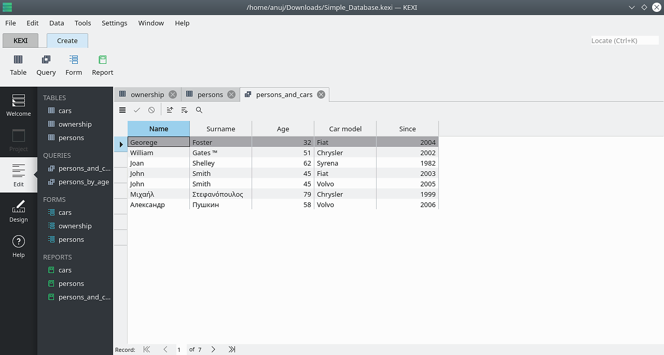Sort data in descending order
This screenshot has height=355, width=664.
185,110
